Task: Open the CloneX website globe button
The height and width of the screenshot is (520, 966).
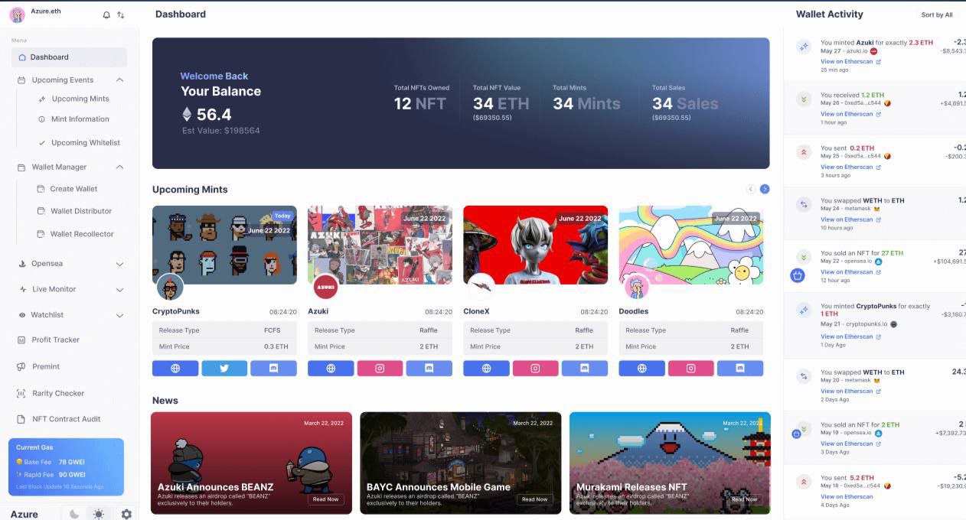Action: pyautogui.click(x=486, y=369)
